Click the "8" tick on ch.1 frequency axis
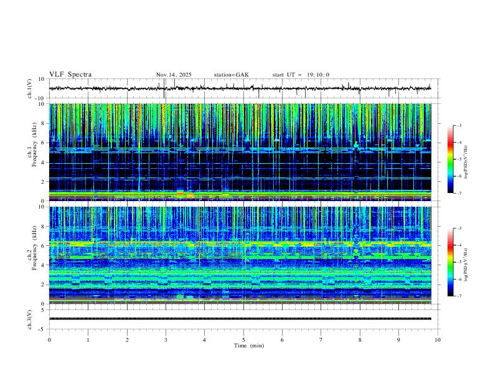The width and height of the screenshot is (493, 381). point(42,123)
